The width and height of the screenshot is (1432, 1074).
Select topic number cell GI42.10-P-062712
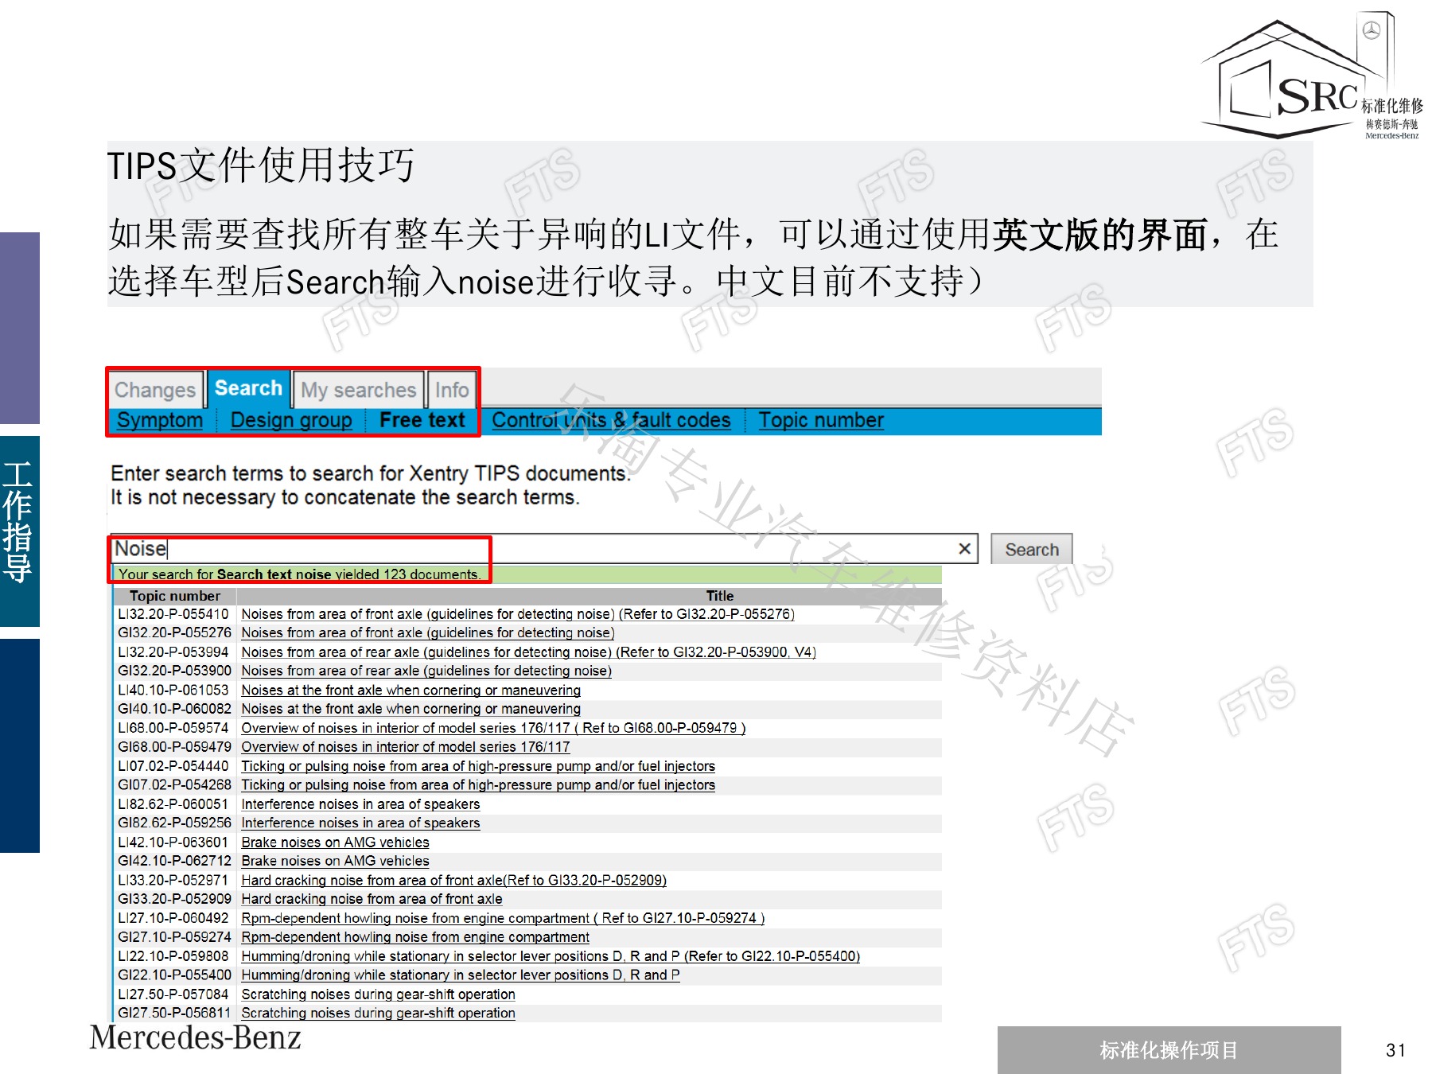coord(174,861)
